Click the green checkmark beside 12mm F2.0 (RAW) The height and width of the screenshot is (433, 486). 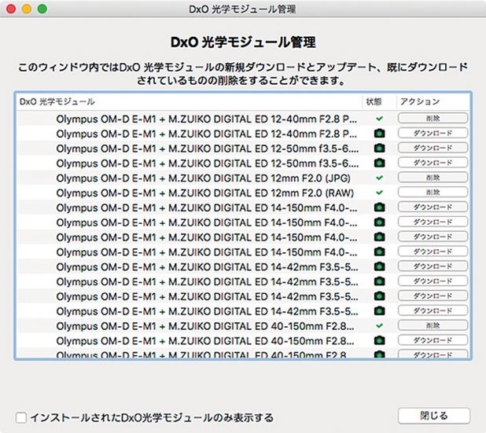point(379,193)
